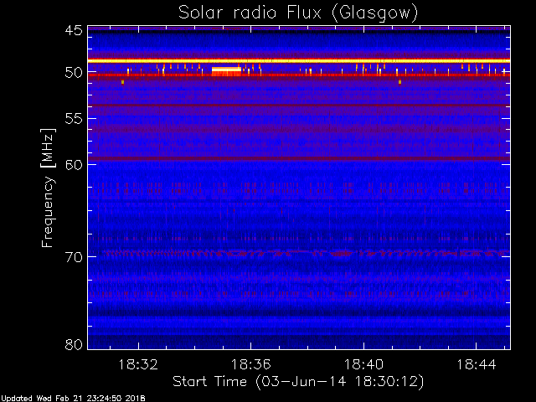Image resolution: width=536 pixels, height=402 pixels.
Task: Click the 80 frequency axis value
Action: click(74, 344)
